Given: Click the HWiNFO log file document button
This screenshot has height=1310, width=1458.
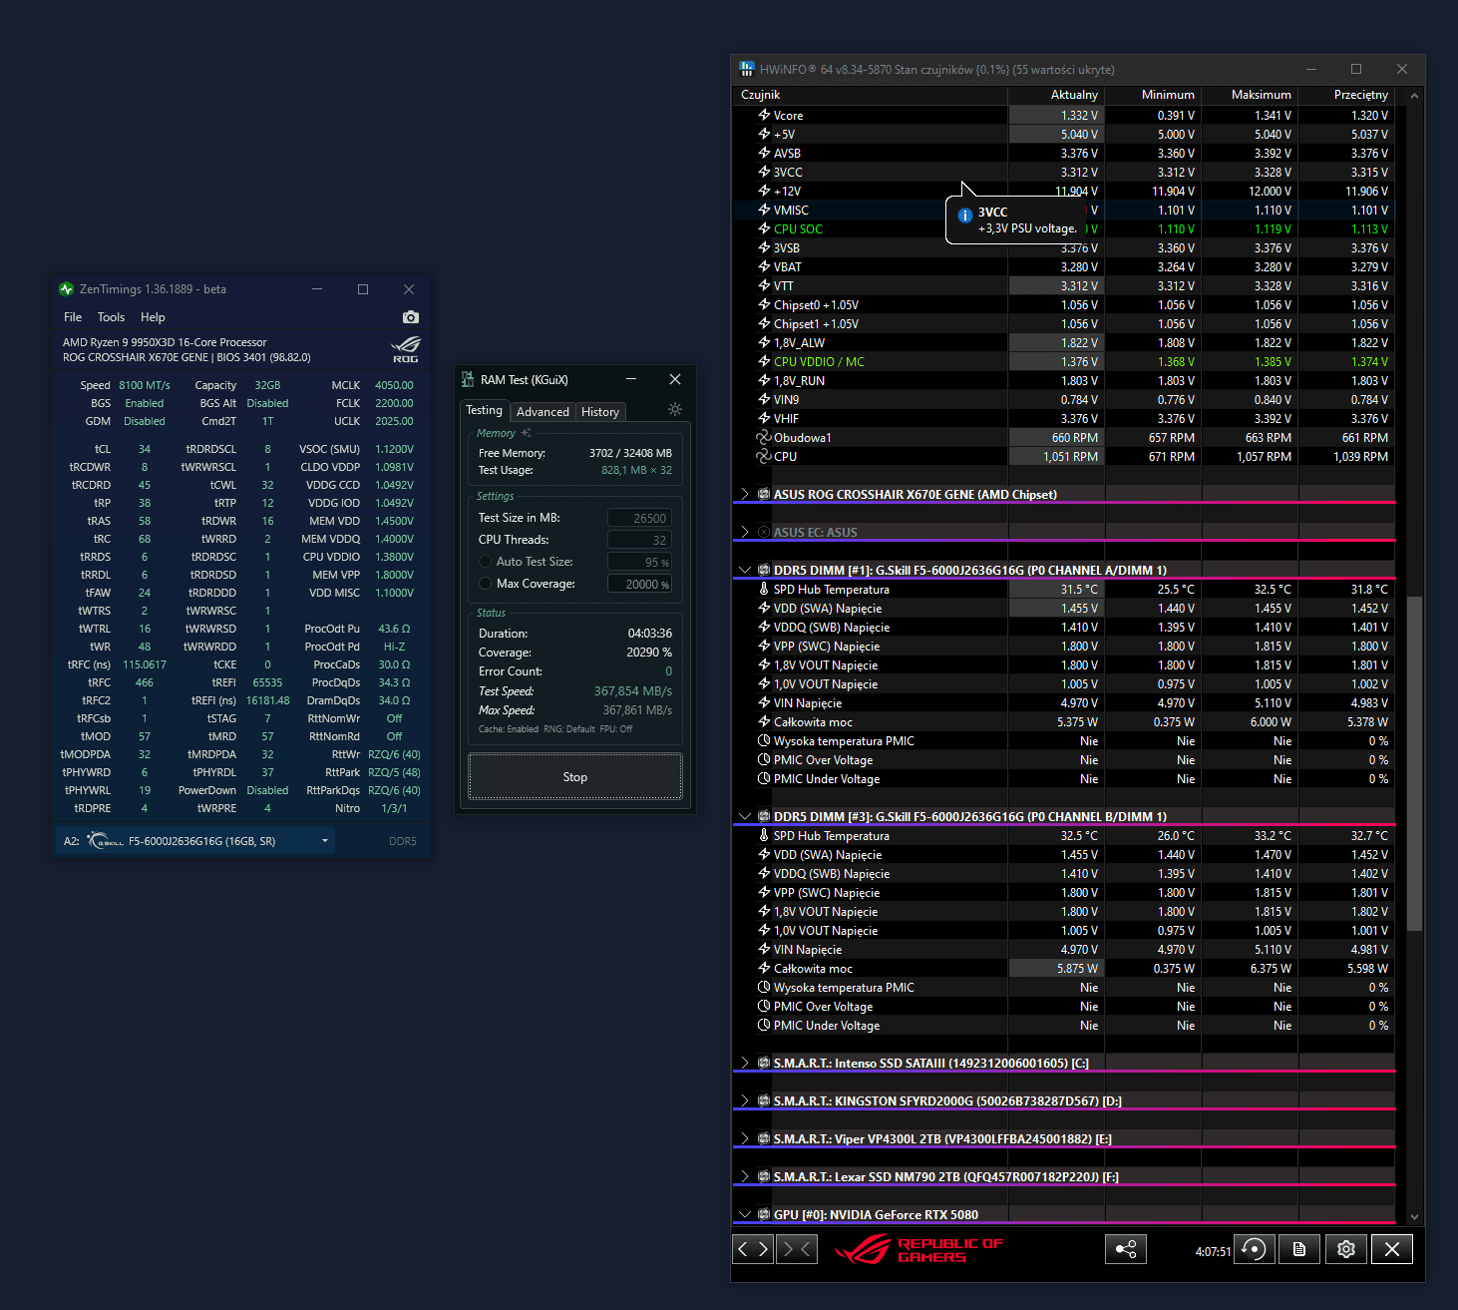Looking at the screenshot, I should (x=1299, y=1249).
